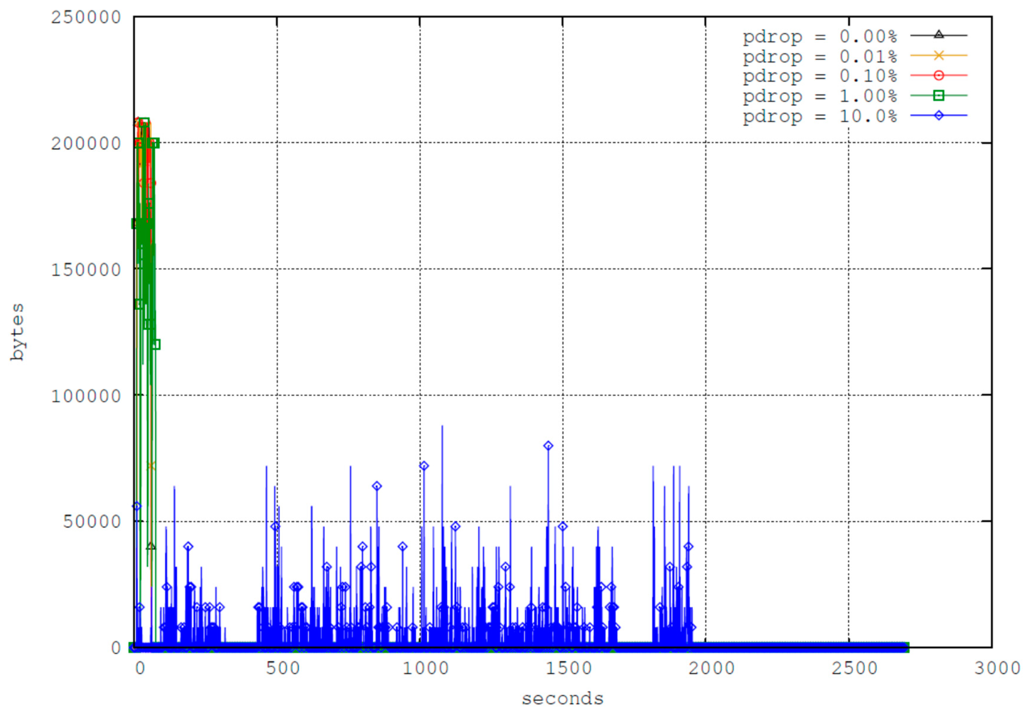
Task: Click the blue diamond legend marker
Action: click(x=938, y=116)
